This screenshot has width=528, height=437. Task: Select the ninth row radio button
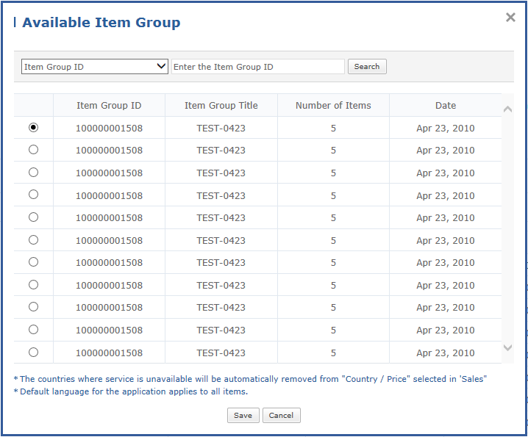pos(33,307)
